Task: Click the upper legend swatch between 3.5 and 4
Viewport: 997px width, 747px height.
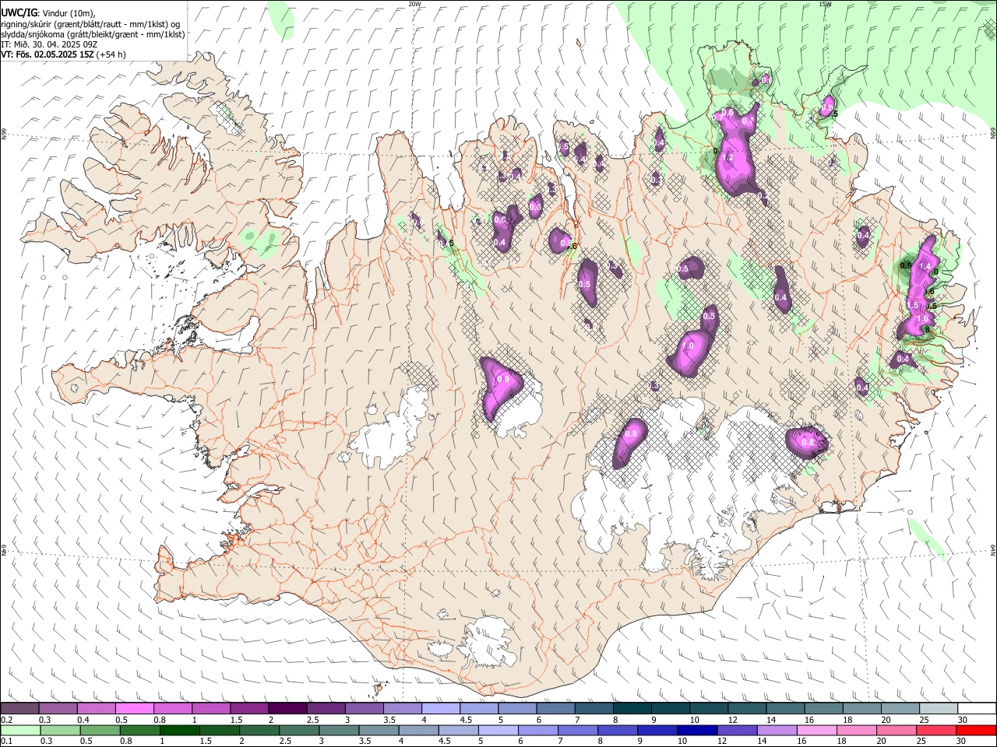Action: (401, 708)
